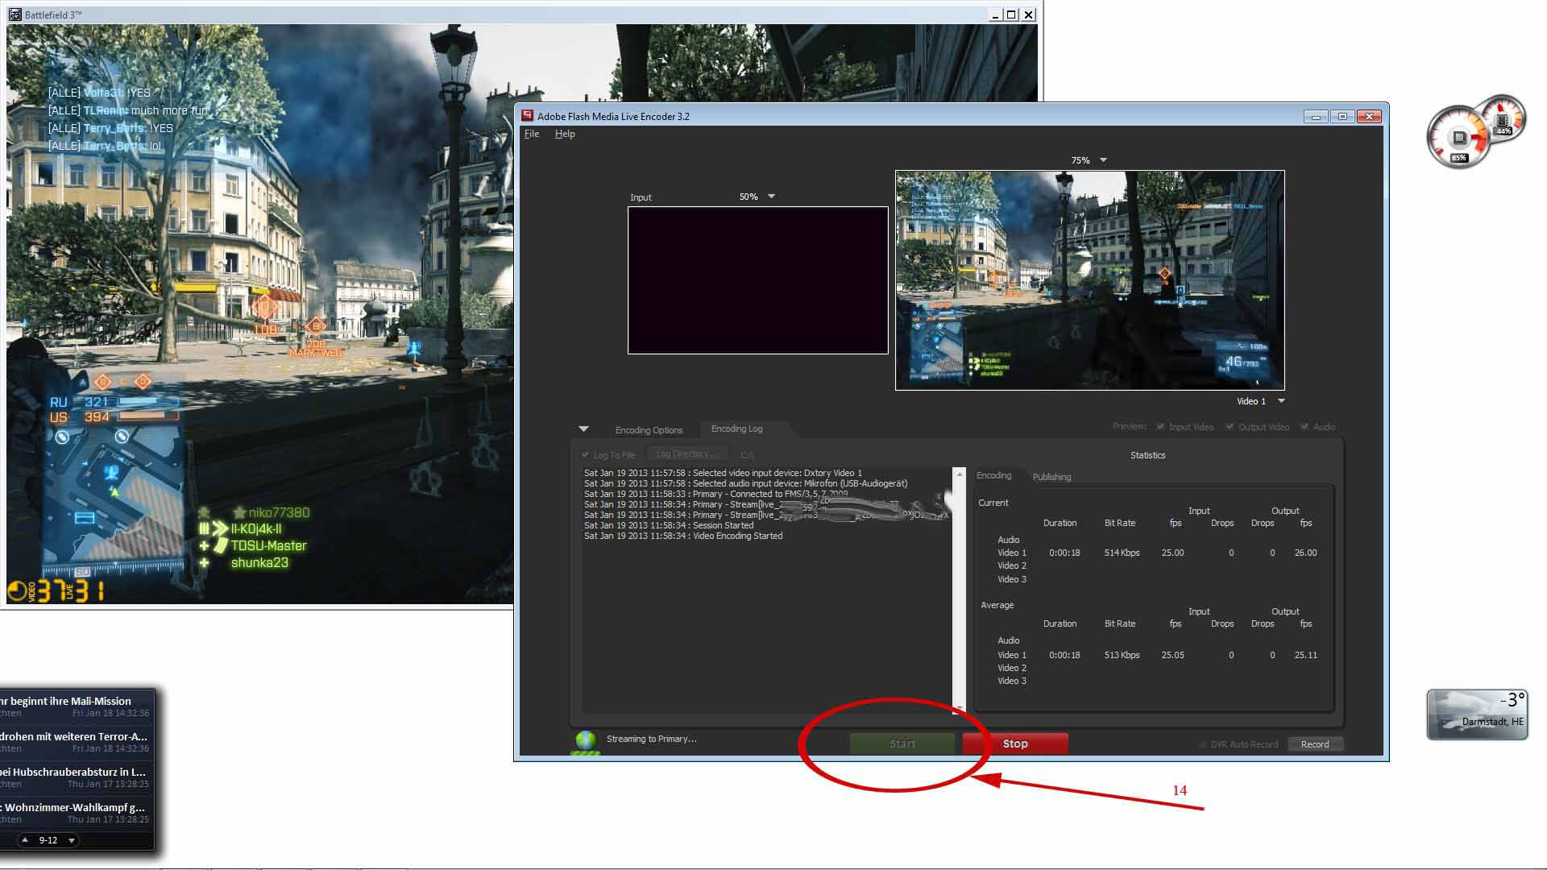
Task: Switch to the Publishing statistics tab
Action: (x=1051, y=477)
